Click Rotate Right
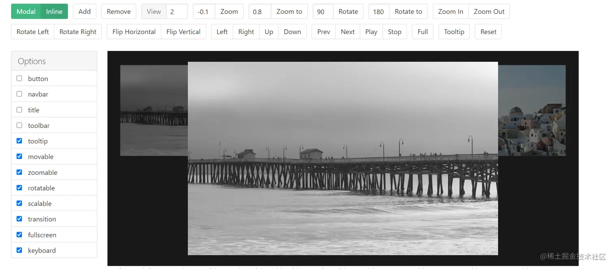614x269 pixels. point(78,32)
